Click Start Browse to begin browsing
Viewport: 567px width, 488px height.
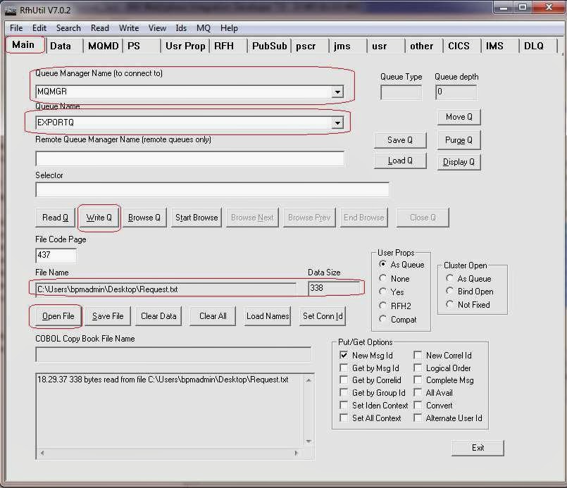(196, 218)
